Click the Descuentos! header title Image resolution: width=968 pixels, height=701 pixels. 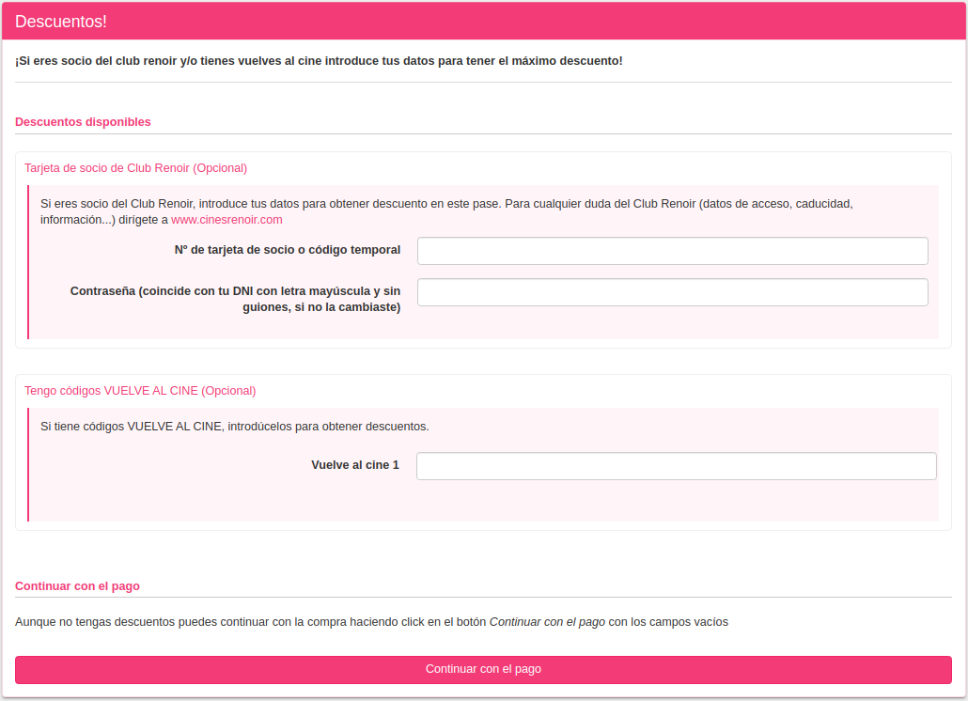point(61,22)
